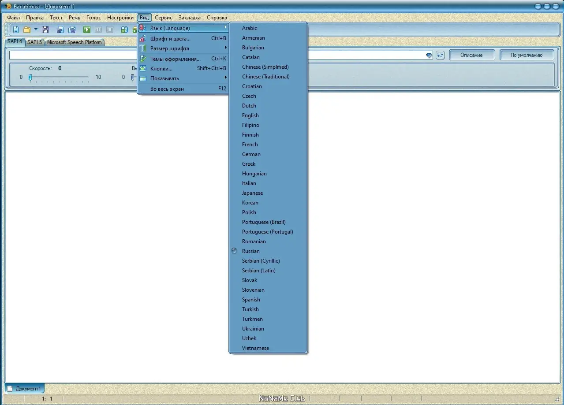This screenshot has height=405, width=564.
Task: Click inside the main text editing area
Action: 282,237
